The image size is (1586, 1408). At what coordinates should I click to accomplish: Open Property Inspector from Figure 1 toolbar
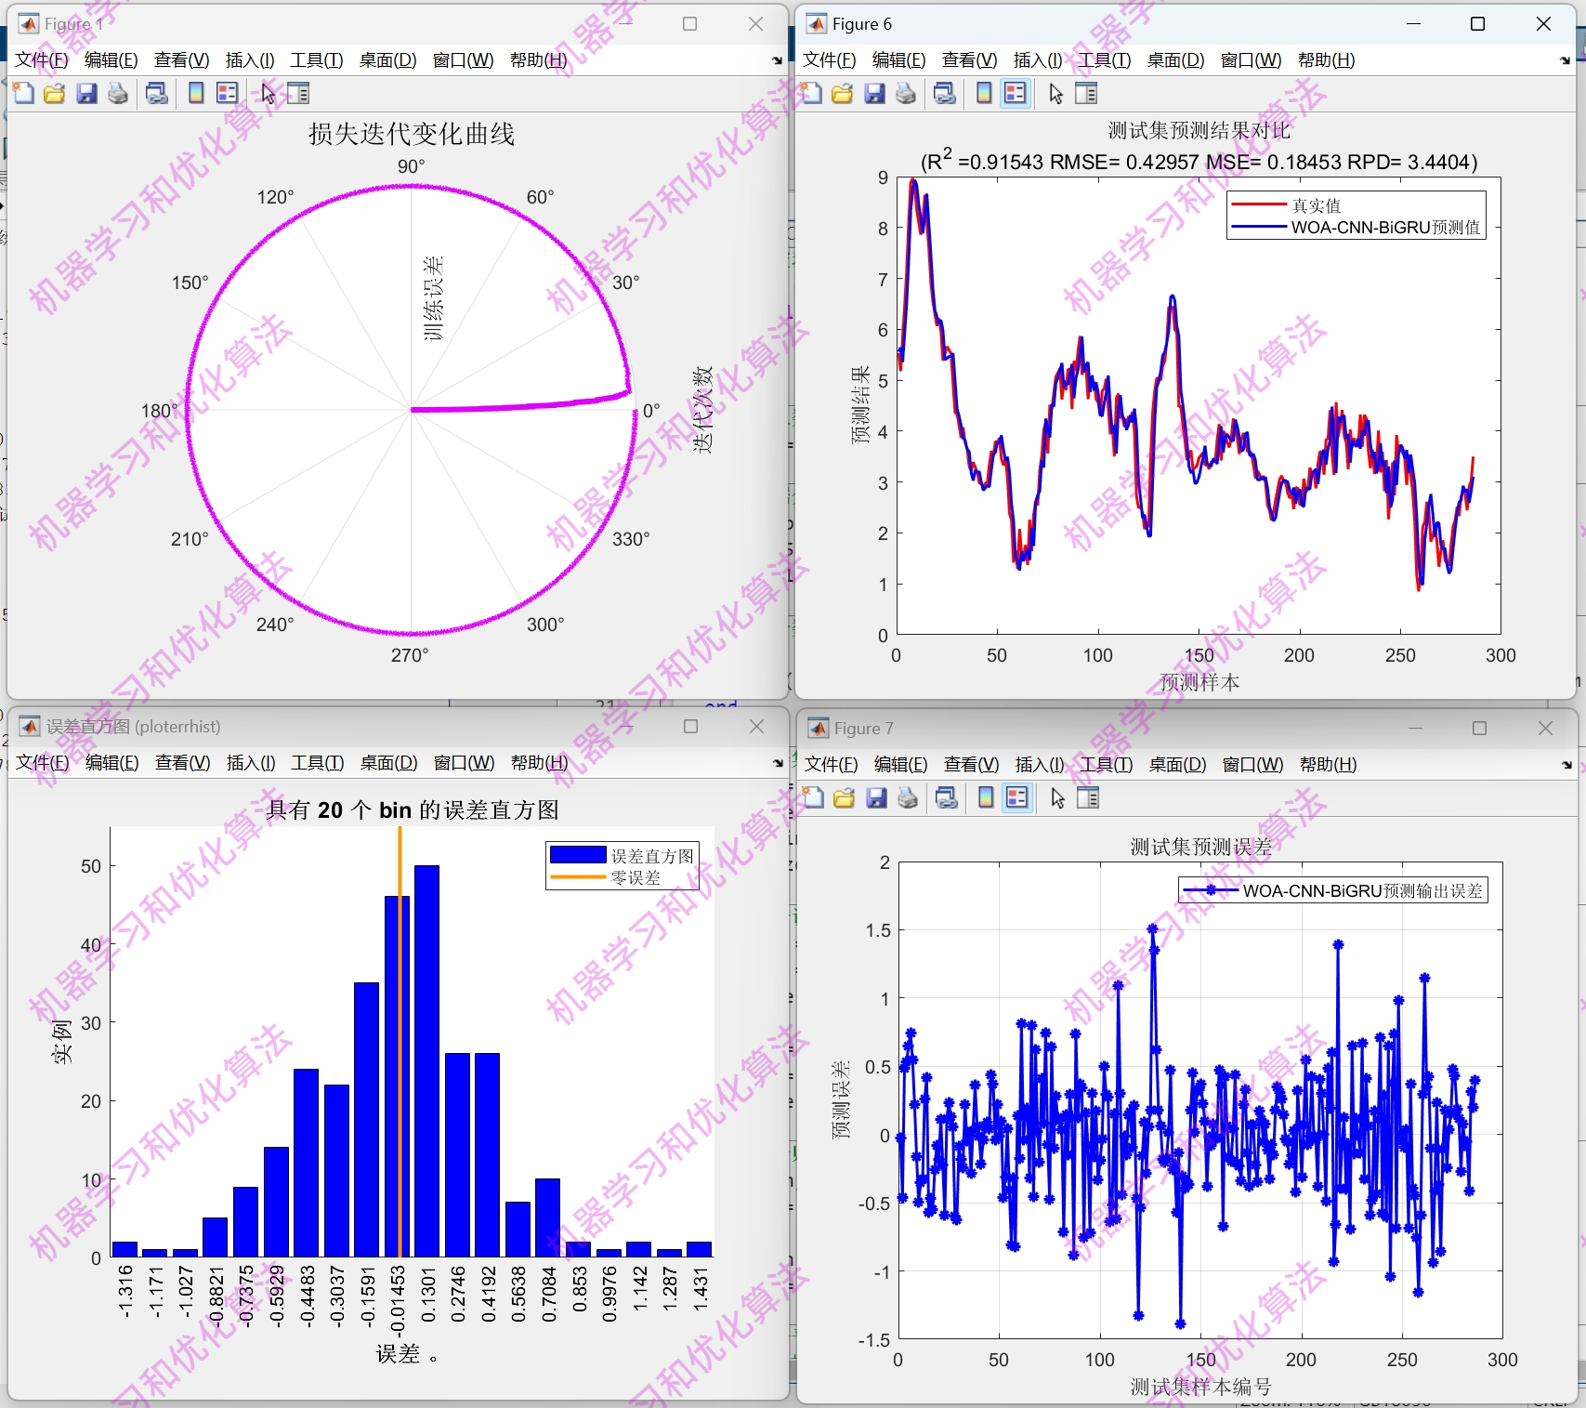[x=298, y=93]
